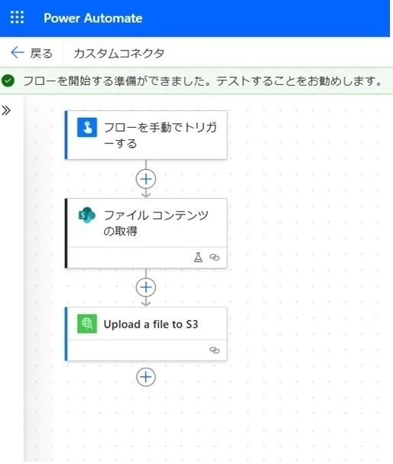The image size is (393, 464).
Task: Click the カスタムコネクタ flow name
Action: (119, 54)
